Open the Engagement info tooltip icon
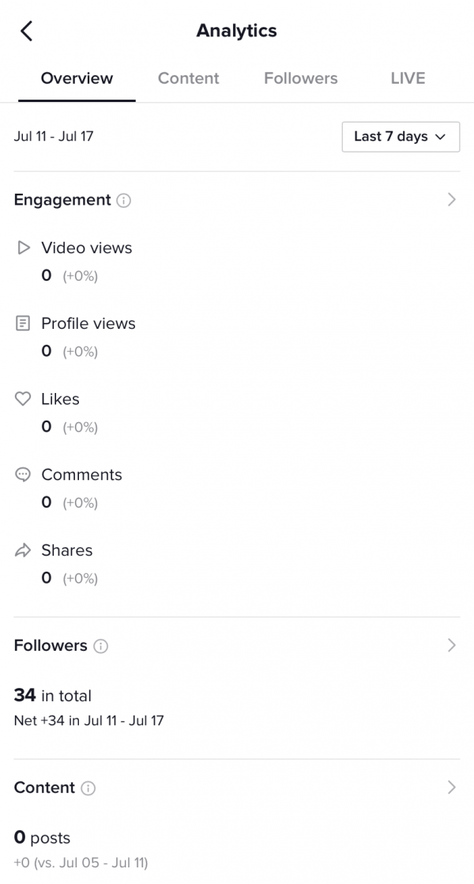The height and width of the screenshot is (884, 474). click(123, 200)
